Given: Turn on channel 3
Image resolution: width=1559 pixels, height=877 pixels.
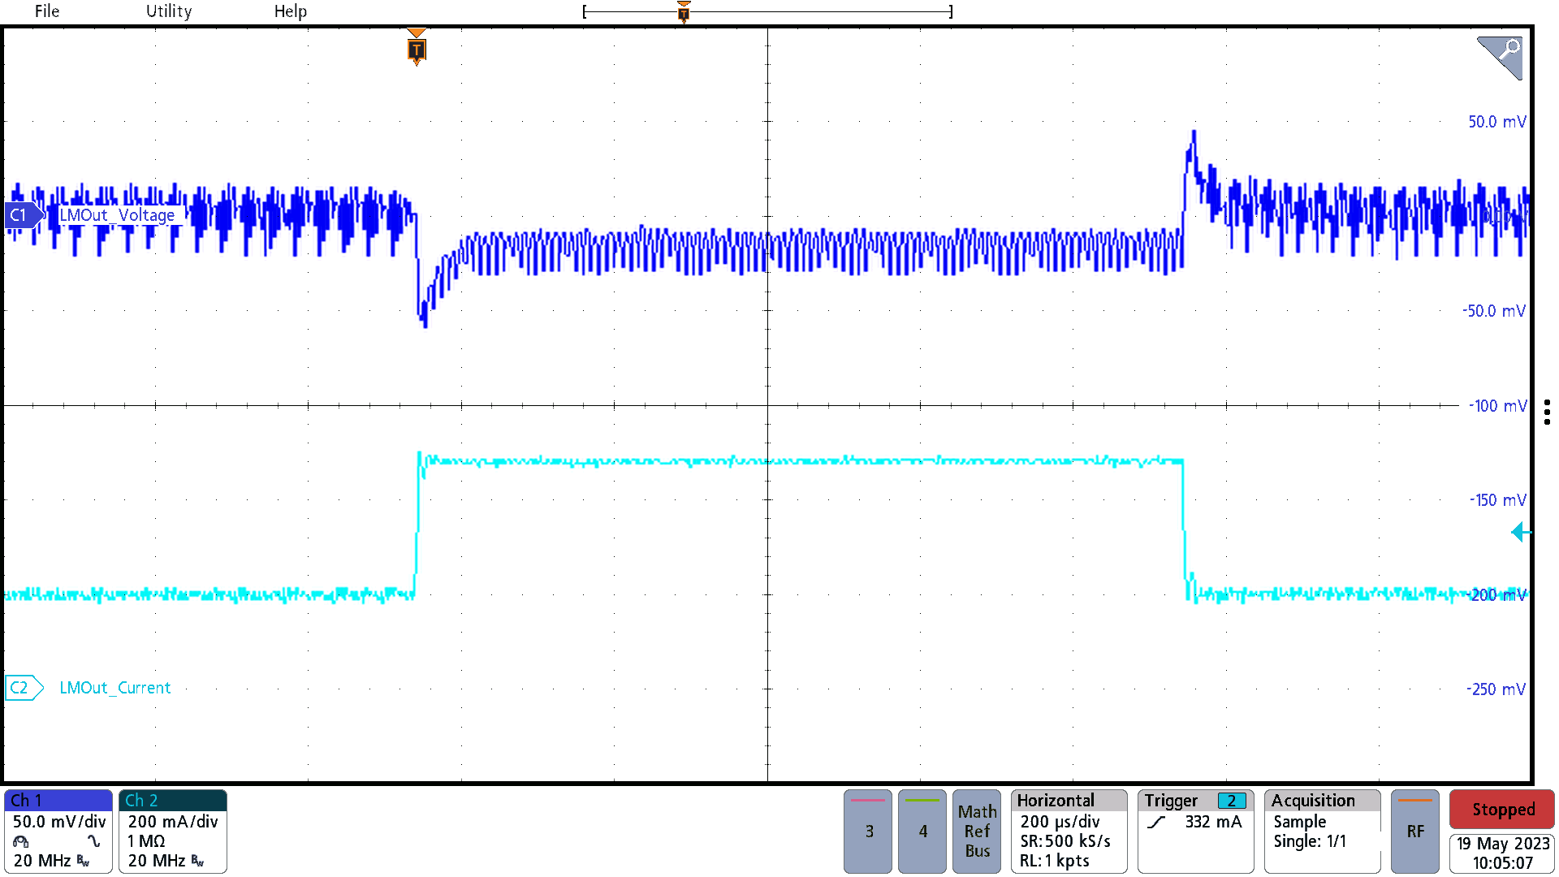Looking at the screenshot, I should click(868, 831).
